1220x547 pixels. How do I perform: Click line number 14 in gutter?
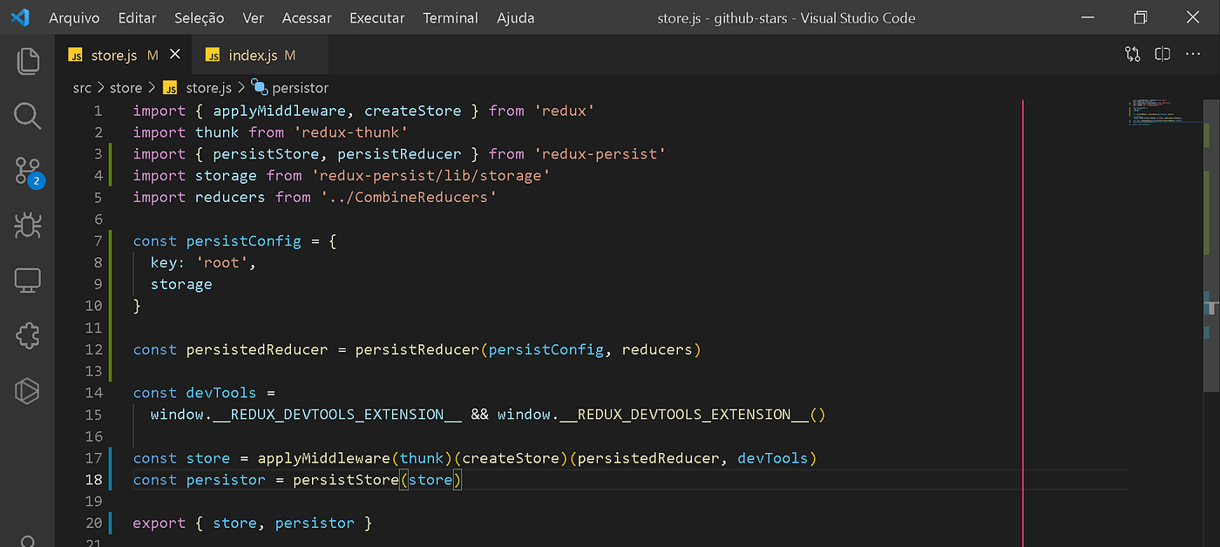click(x=93, y=393)
